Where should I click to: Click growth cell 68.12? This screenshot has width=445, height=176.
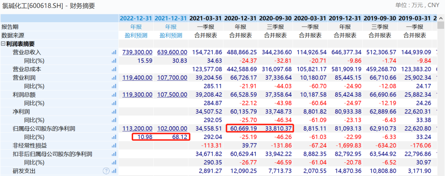[180, 137]
